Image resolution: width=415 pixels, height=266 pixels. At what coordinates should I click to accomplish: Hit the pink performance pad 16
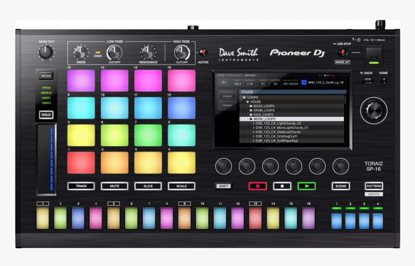tap(181, 81)
